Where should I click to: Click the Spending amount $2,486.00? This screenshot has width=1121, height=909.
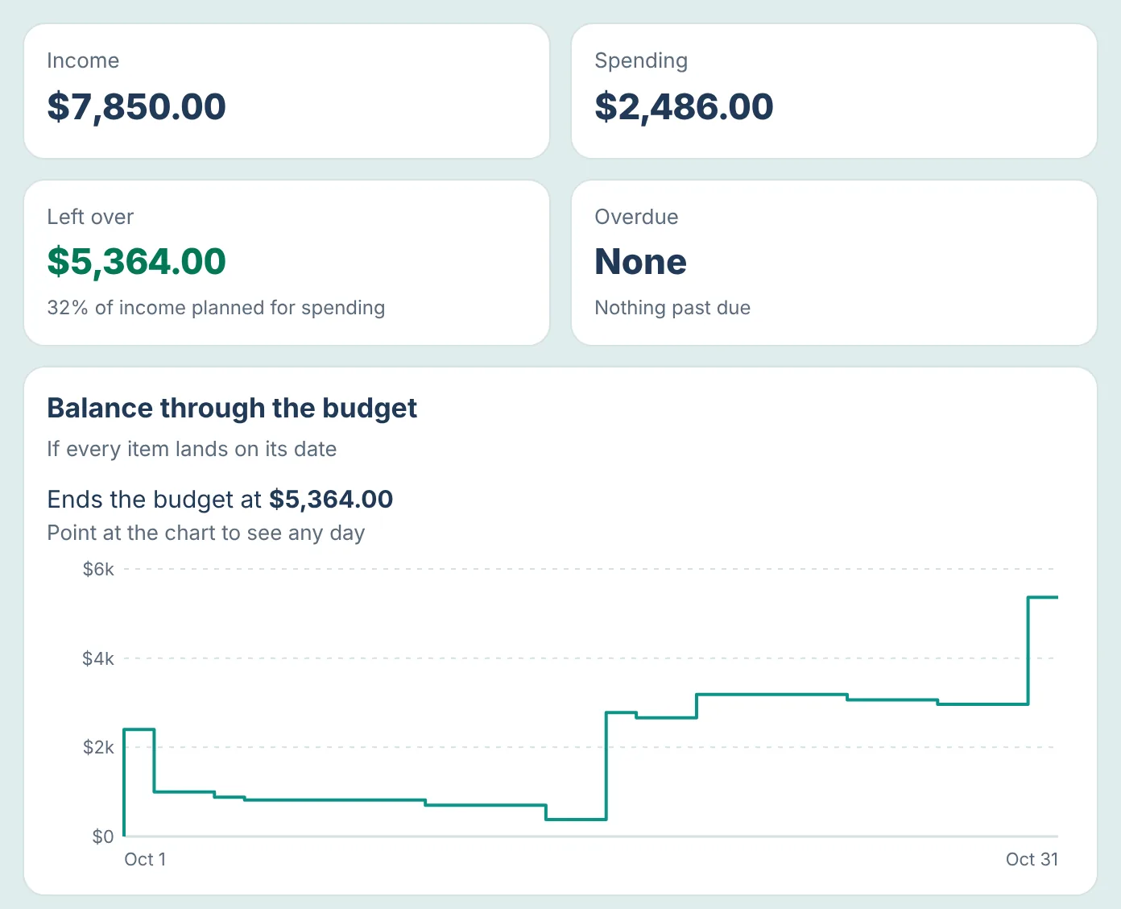pos(684,106)
